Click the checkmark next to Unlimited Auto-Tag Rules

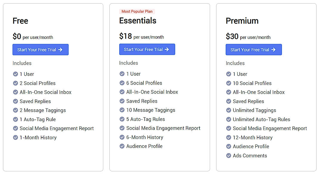[229, 119]
